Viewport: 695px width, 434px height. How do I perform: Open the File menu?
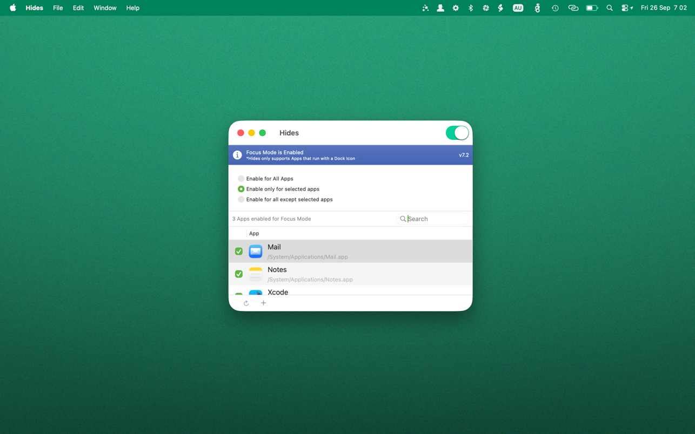(x=58, y=8)
